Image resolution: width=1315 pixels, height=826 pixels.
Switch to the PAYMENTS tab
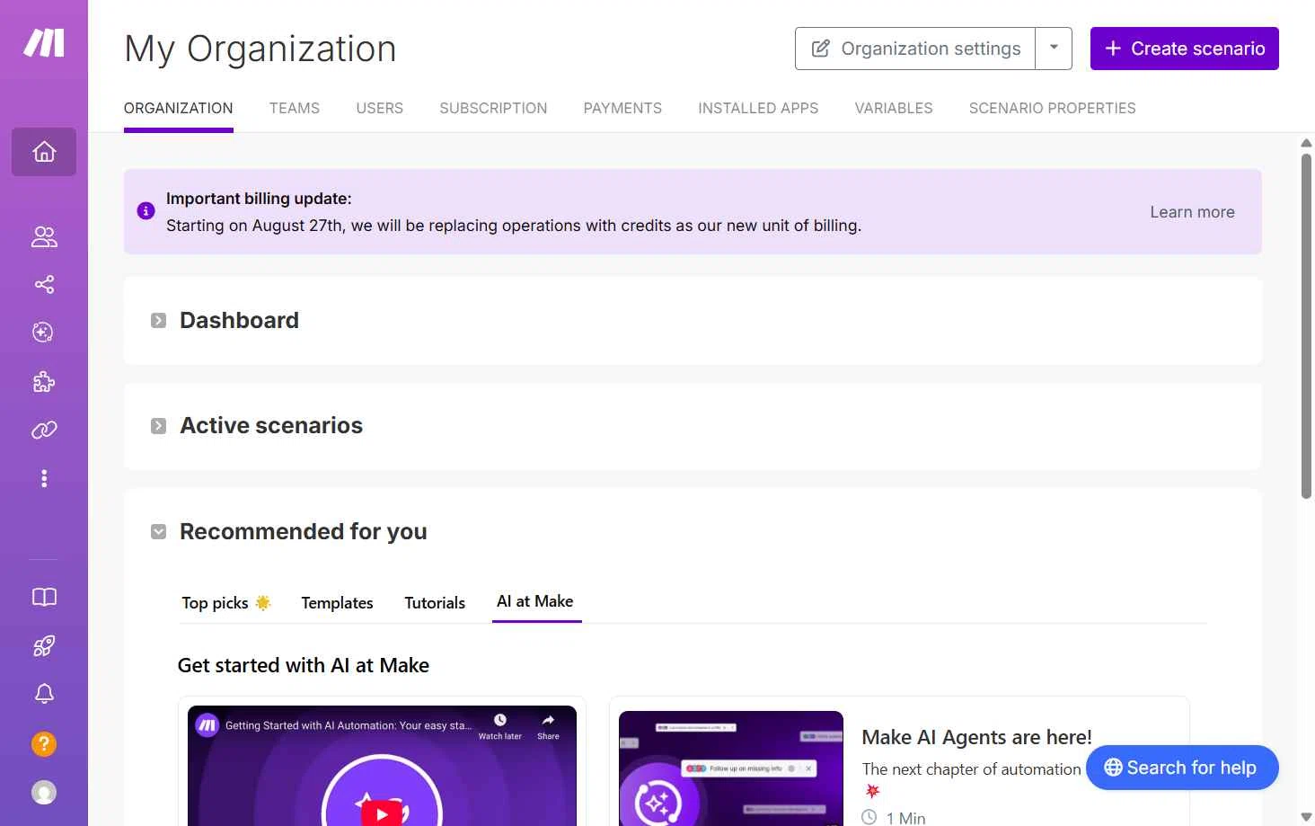(x=622, y=108)
